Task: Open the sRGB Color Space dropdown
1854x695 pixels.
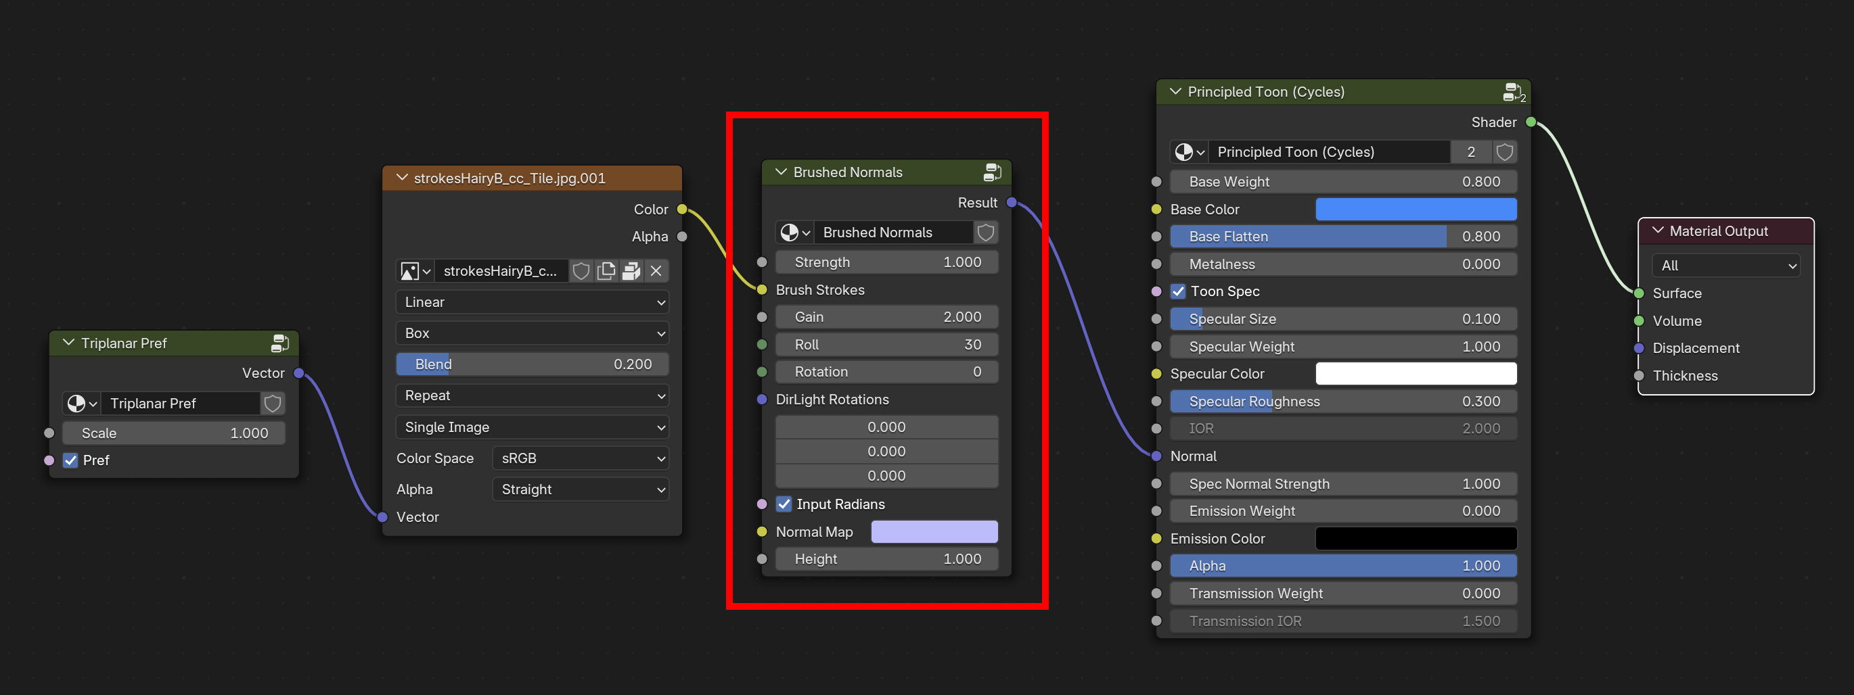Action: click(x=580, y=458)
